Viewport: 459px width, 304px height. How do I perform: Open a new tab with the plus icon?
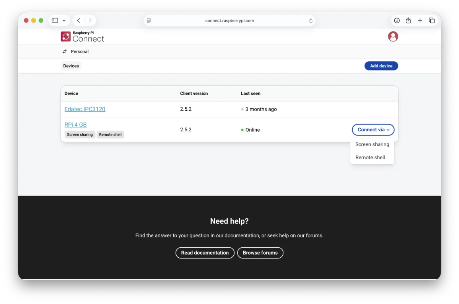(x=420, y=21)
